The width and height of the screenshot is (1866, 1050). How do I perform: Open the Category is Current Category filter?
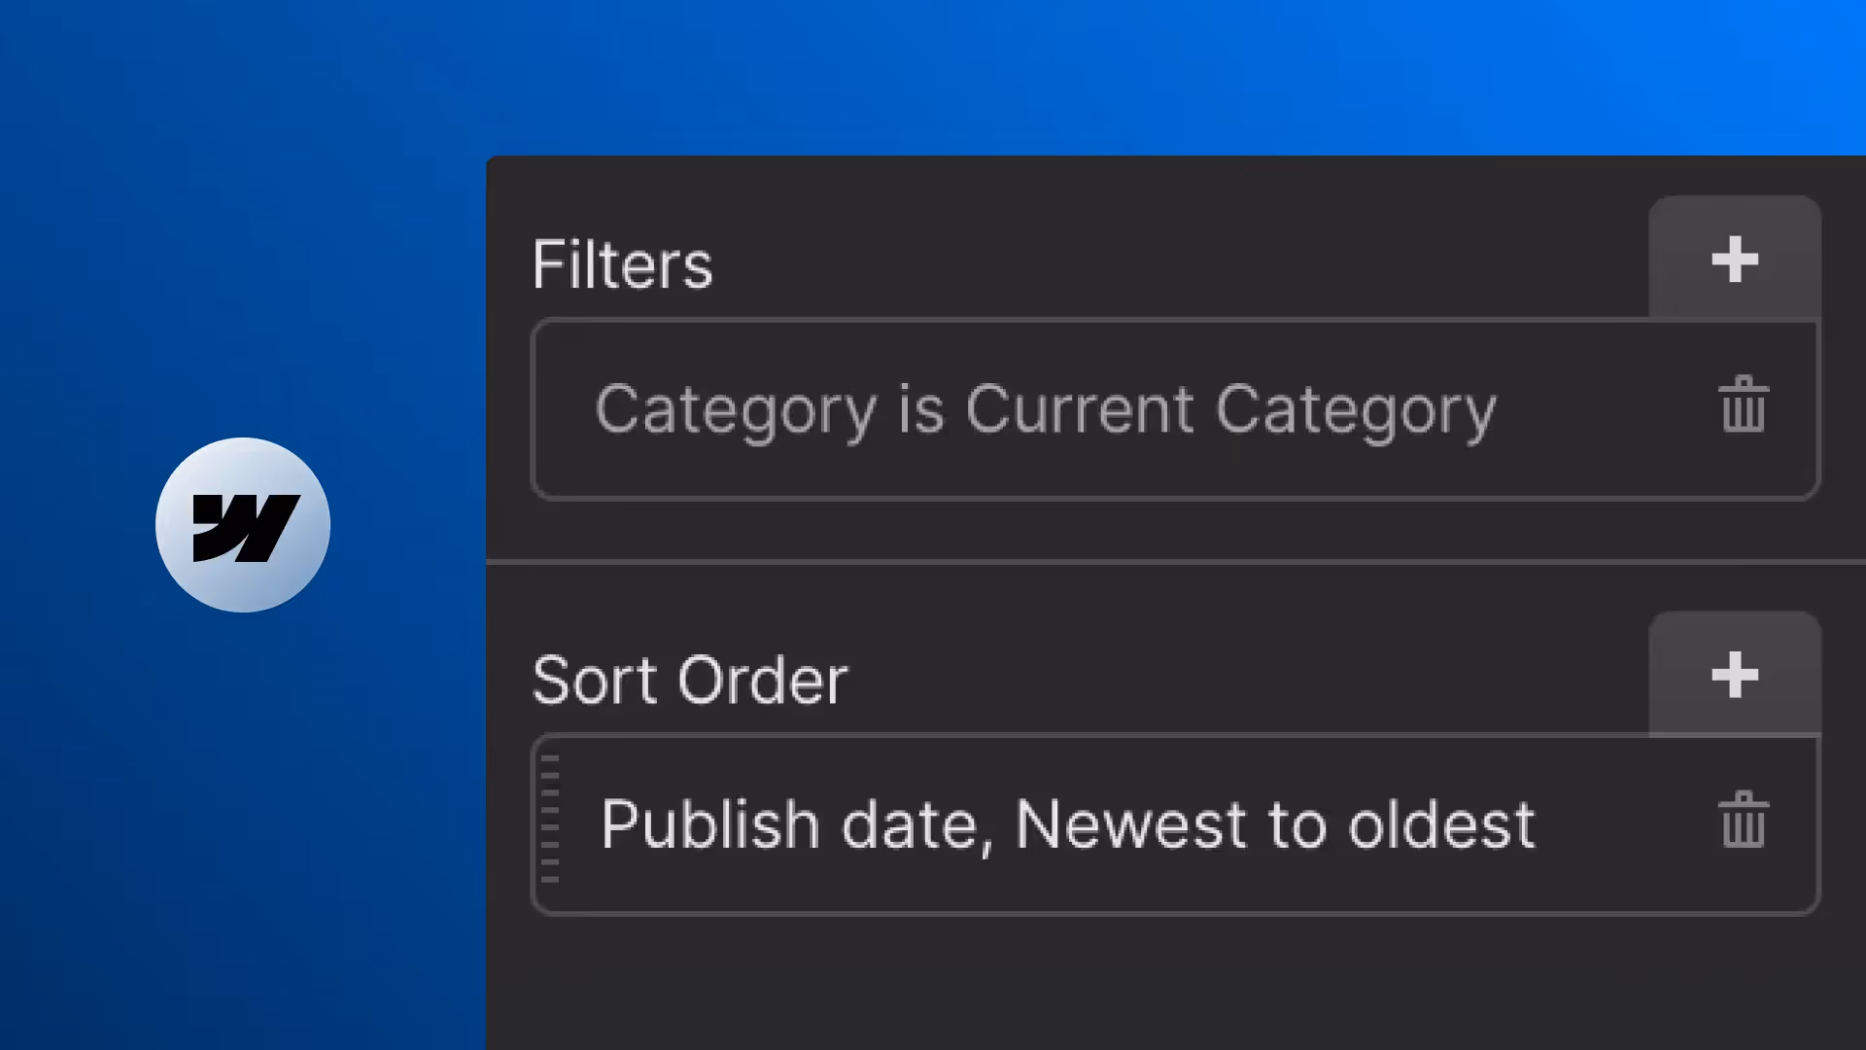pyautogui.click(x=1045, y=409)
